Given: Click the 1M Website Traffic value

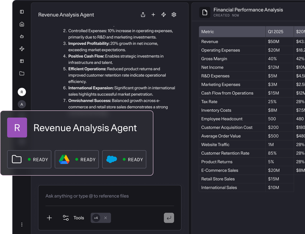Looking at the screenshot, I should click(271, 144).
